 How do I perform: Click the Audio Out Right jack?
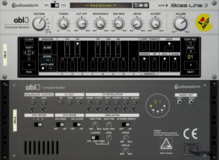(191, 102)
